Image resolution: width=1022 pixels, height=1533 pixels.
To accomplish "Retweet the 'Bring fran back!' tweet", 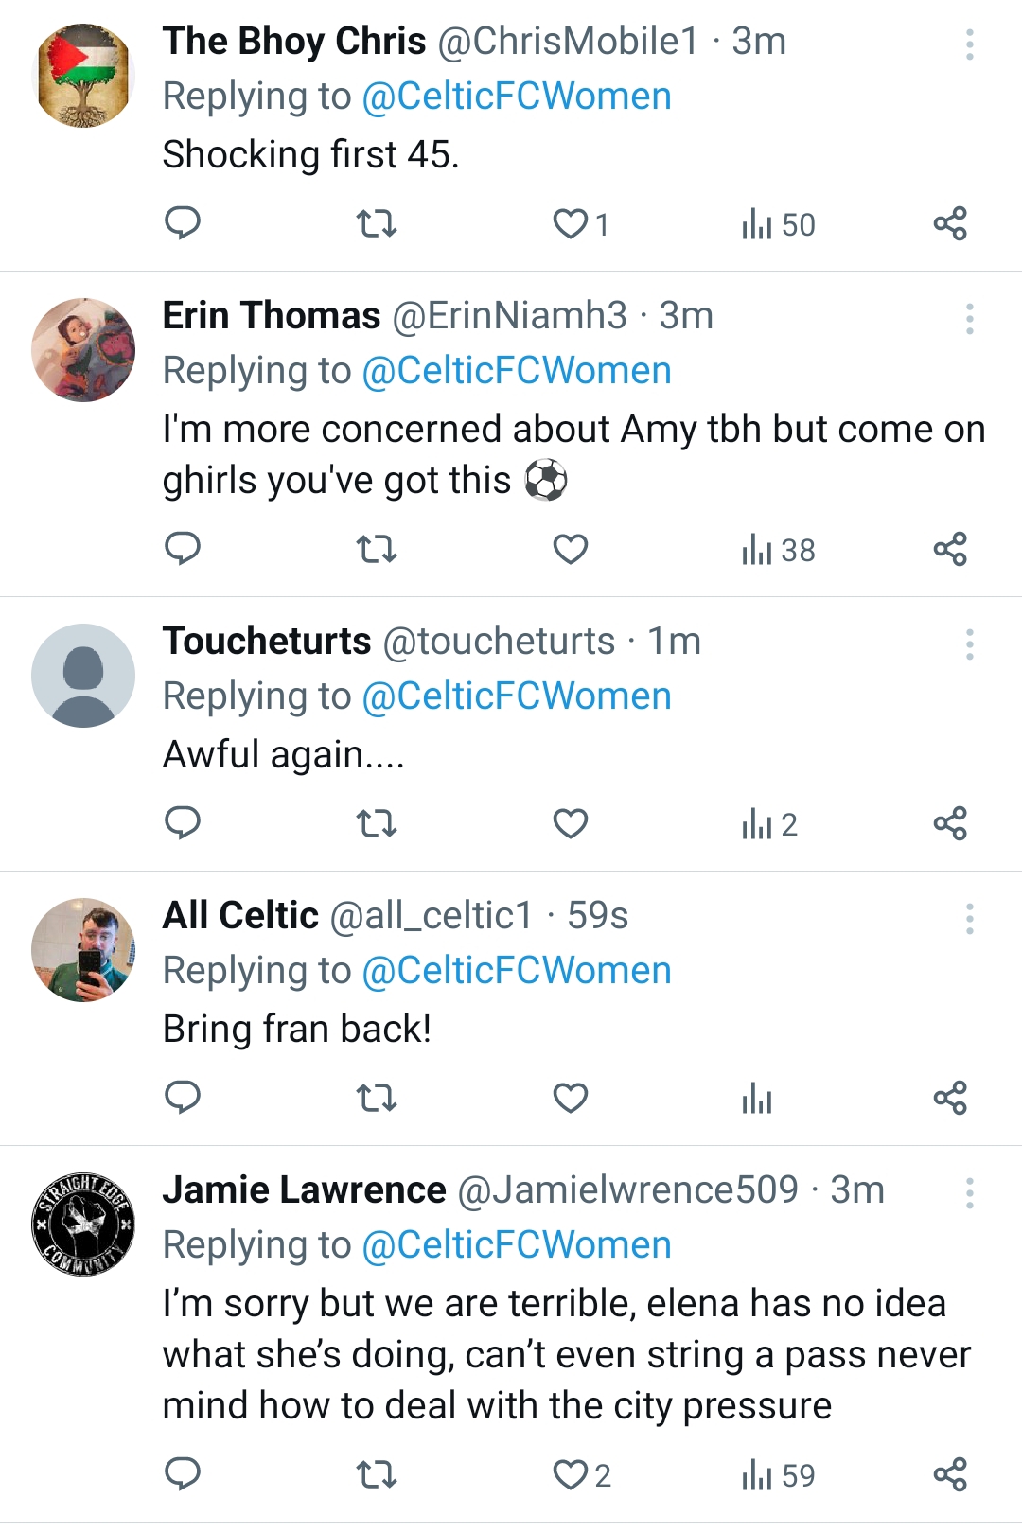I will [x=376, y=1098].
